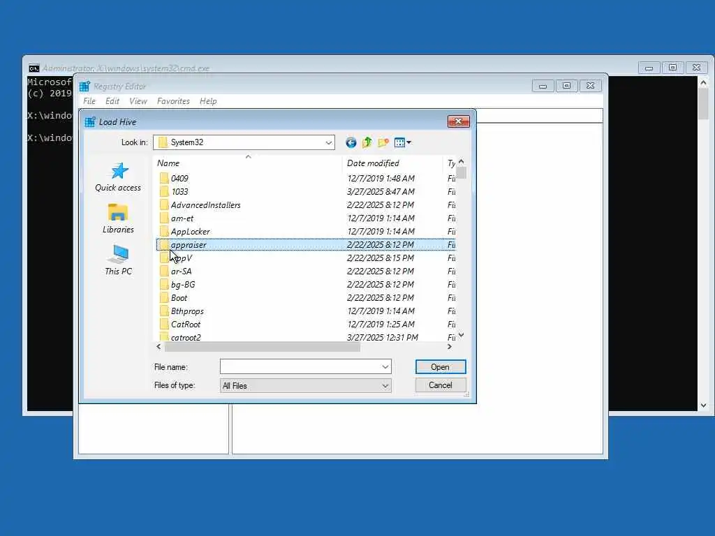Click the ar-SA folder icon
Screen dimensions: 715x536
coord(164,271)
